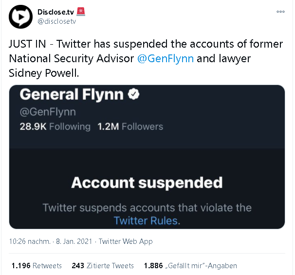Click the '1.2M Followers' count
The image size is (295, 275).
[130, 127]
